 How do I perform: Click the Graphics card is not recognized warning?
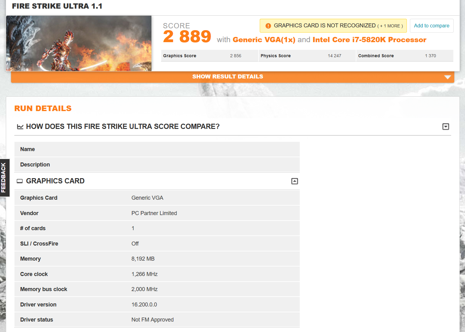pyautogui.click(x=333, y=26)
